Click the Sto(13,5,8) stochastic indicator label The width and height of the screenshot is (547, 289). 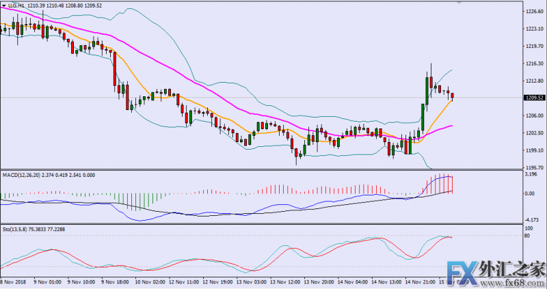click(17, 230)
